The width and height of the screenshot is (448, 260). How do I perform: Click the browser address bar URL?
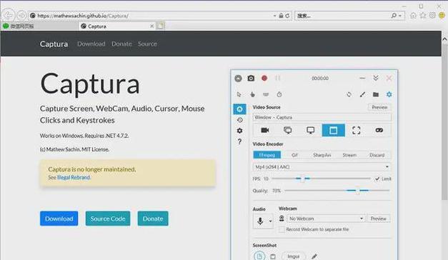pyautogui.click(x=83, y=16)
